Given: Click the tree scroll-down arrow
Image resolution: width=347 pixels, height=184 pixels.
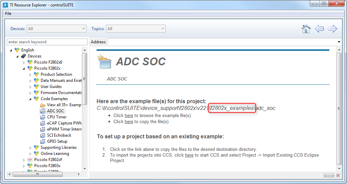Looking at the screenshot, I should coord(84,169).
